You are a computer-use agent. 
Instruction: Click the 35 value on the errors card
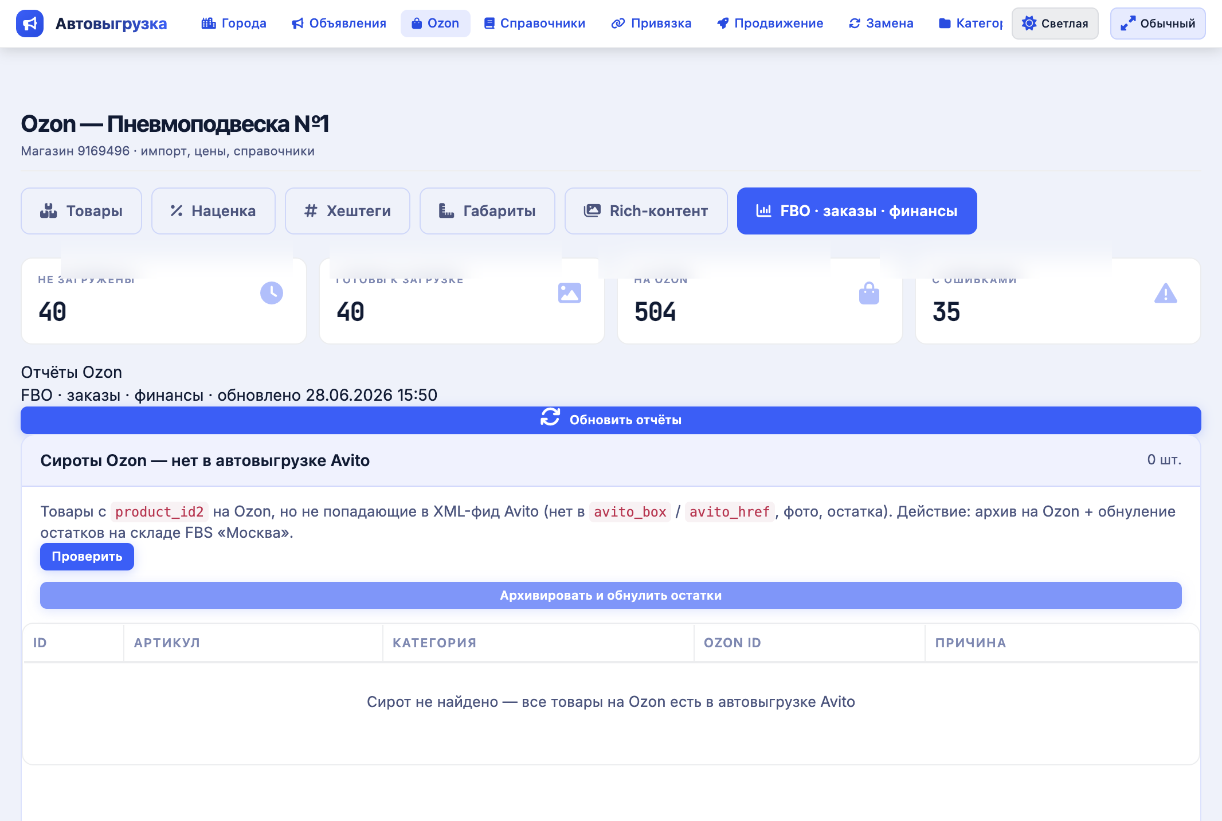point(946,312)
